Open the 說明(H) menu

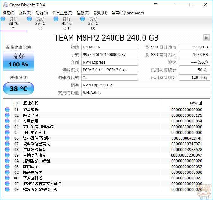(x=101, y=13)
